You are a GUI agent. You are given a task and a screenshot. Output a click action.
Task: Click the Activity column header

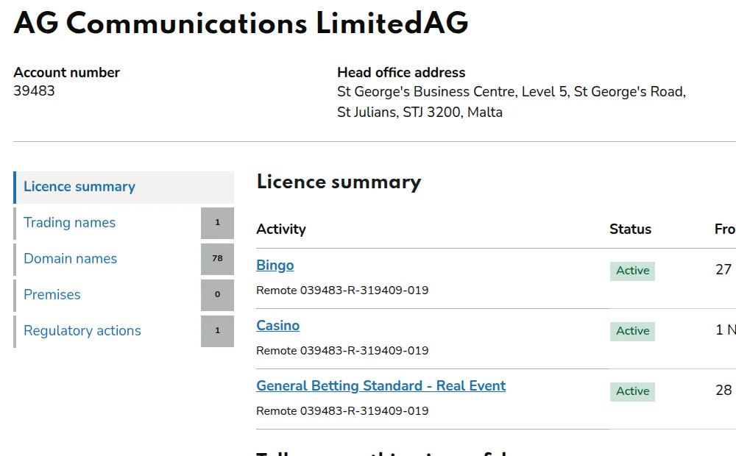pos(281,229)
